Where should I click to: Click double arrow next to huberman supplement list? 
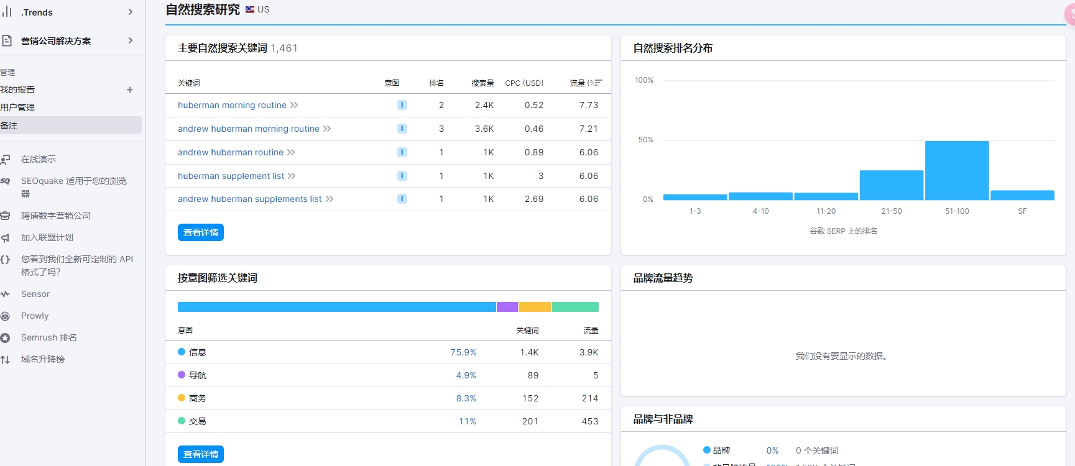pyautogui.click(x=292, y=176)
